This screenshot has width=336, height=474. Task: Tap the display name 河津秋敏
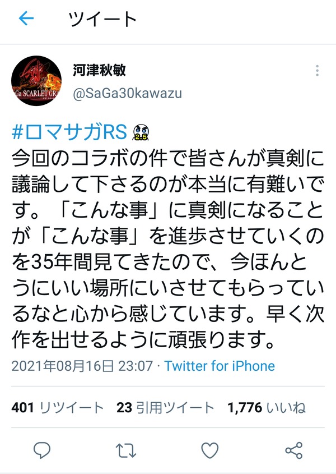99,71
